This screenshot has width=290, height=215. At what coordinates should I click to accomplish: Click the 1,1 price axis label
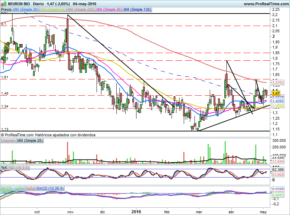(275, 135)
